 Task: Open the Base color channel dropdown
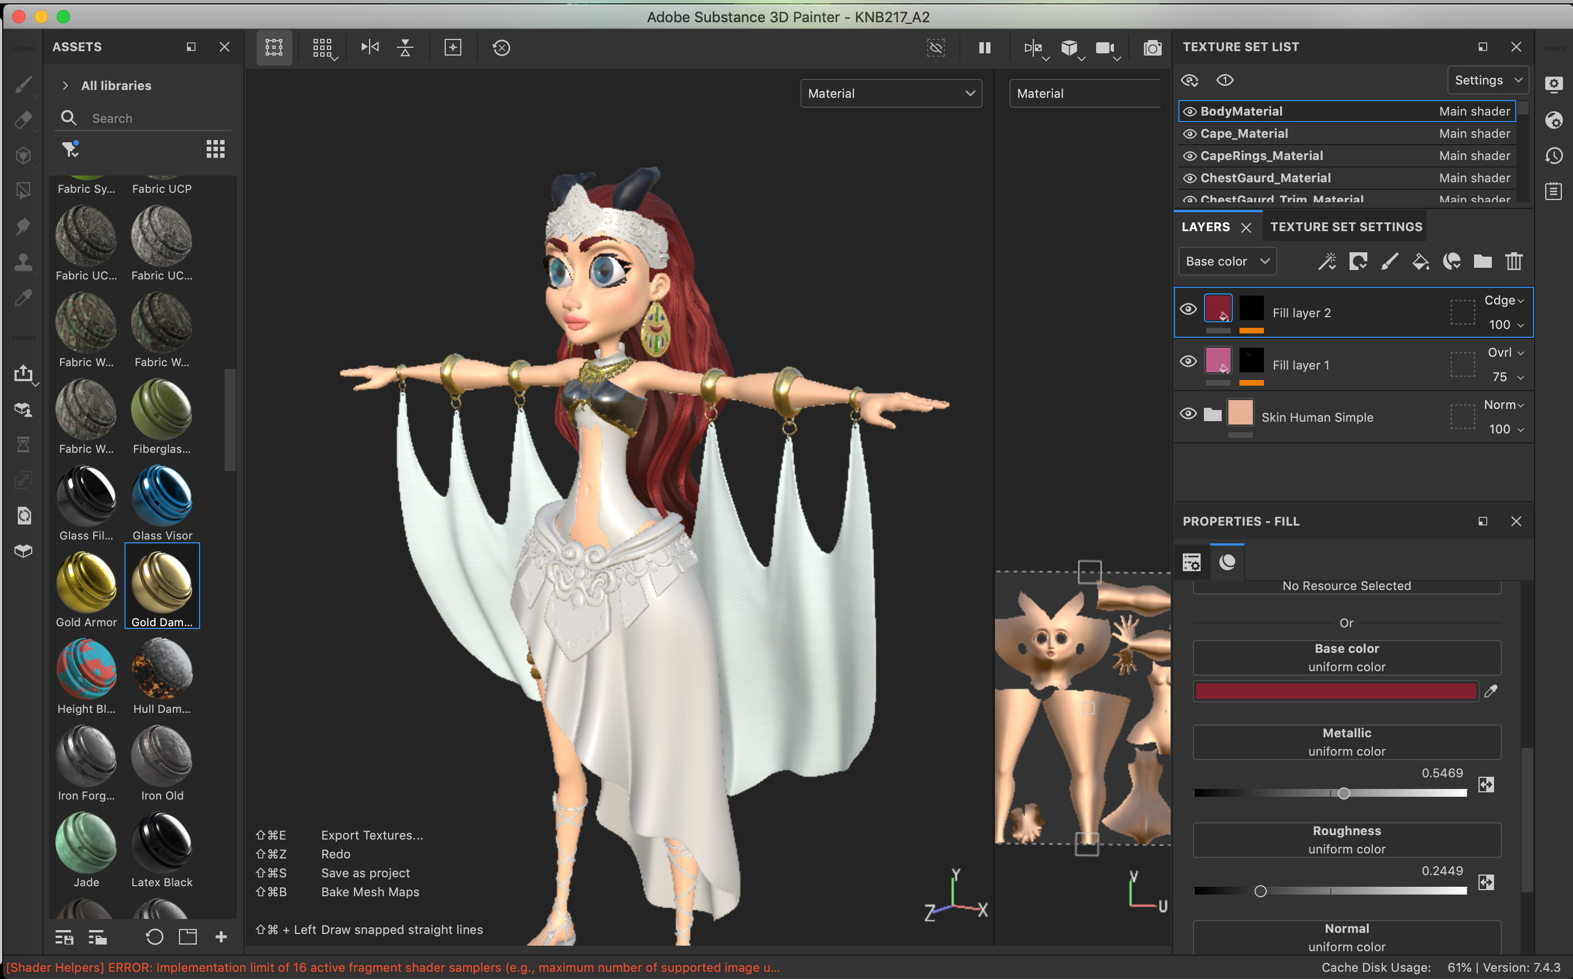pyautogui.click(x=1227, y=262)
